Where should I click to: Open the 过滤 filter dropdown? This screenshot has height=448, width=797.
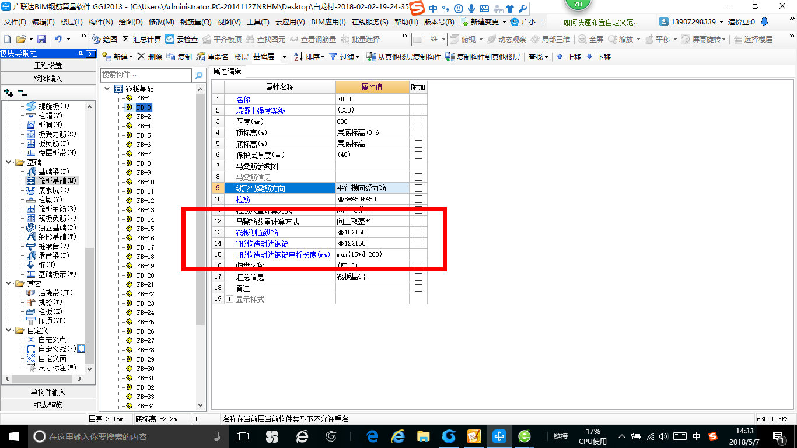(358, 57)
